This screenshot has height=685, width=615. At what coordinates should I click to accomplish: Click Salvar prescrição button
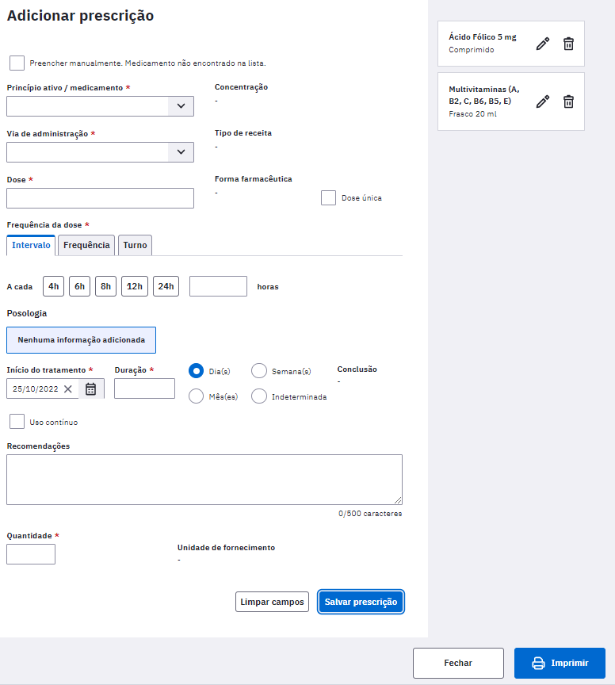click(x=361, y=602)
